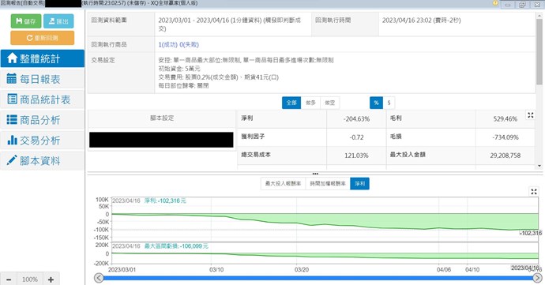Click the statistics table scroll-down arrow
Screen dimensions: 545x285
(x=539, y=166)
